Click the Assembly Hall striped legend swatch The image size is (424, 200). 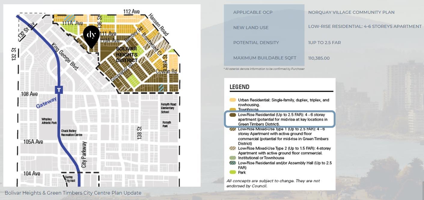point(233,163)
